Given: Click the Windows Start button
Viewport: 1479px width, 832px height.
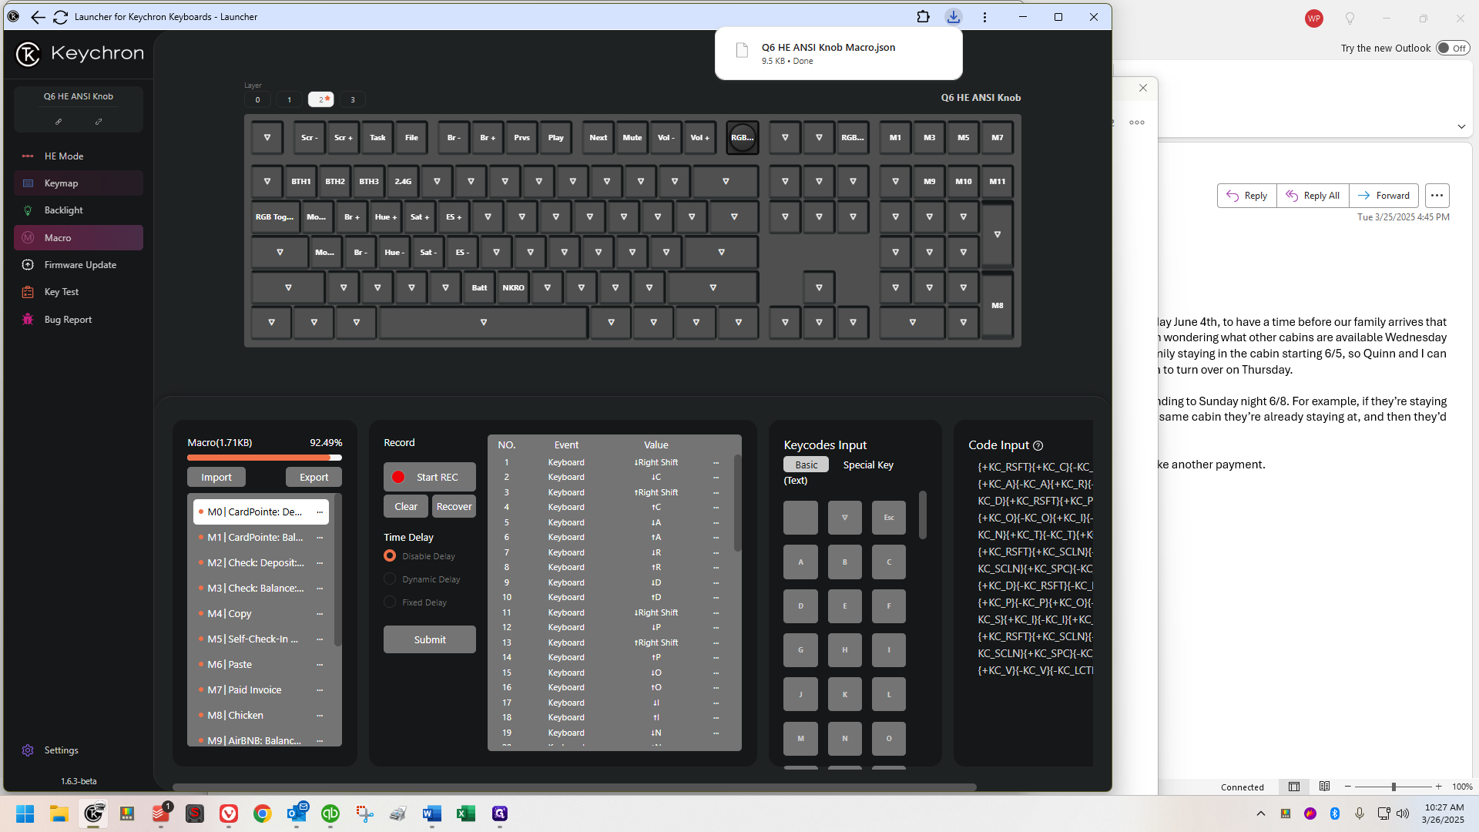Looking at the screenshot, I should [25, 814].
